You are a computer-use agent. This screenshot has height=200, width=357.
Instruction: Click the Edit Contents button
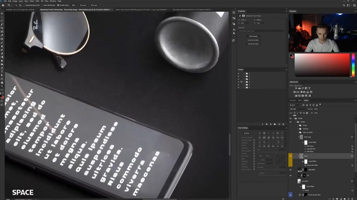253,36
